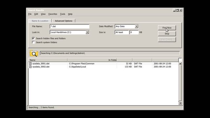Select the sysdata_0002.dat file name
Image resolution: width=210 pixels, height=118 pixels.
point(41,67)
